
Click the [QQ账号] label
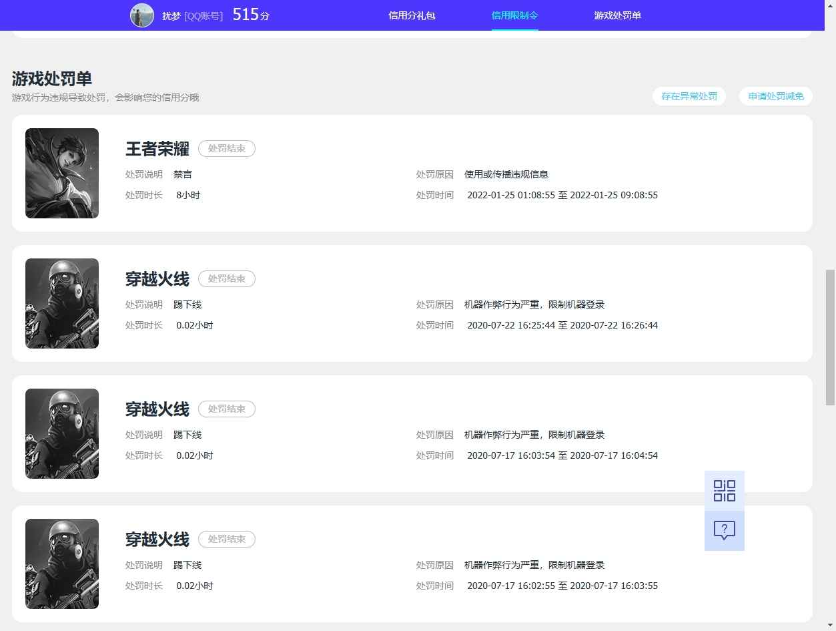click(x=203, y=15)
